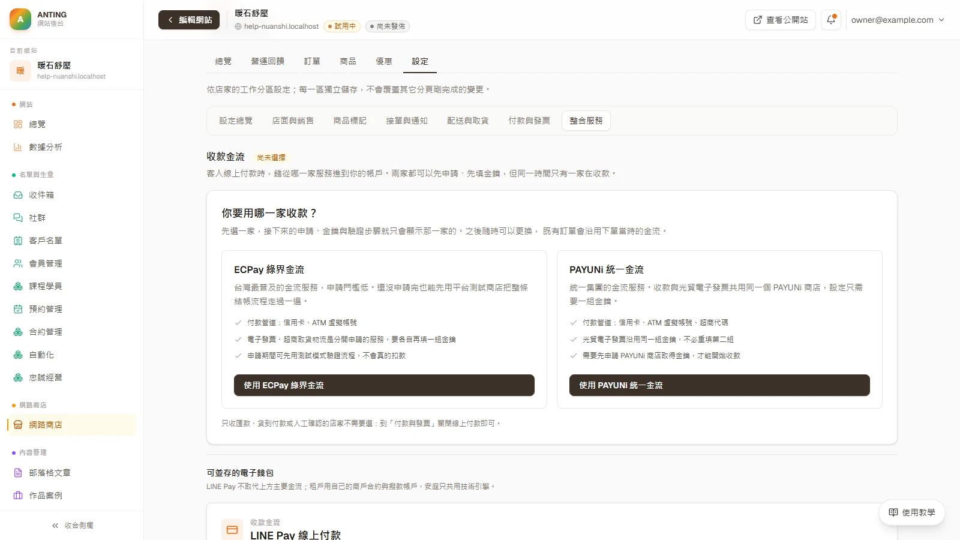Screen dimensions: 960x540
Task: Click the 網路商店 store icon
Action: [x=18, y=425]
